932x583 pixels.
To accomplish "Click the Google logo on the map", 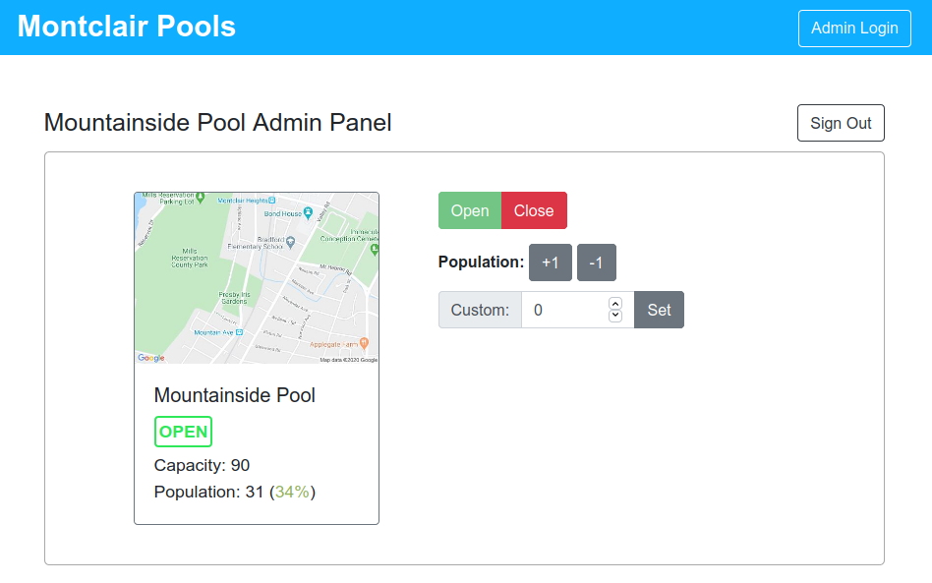I will (151, 358).
